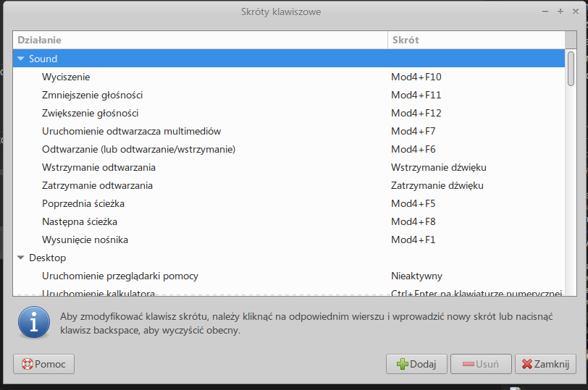Select the Zwiększenie głośności row
Screen dimensions: 588x390
90,113
